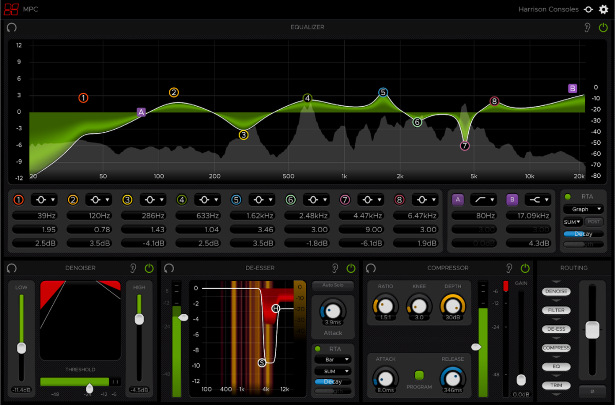616x405 pixels.
Task: Toggle the EQ RTA green enable light
Action: [568, 196]
